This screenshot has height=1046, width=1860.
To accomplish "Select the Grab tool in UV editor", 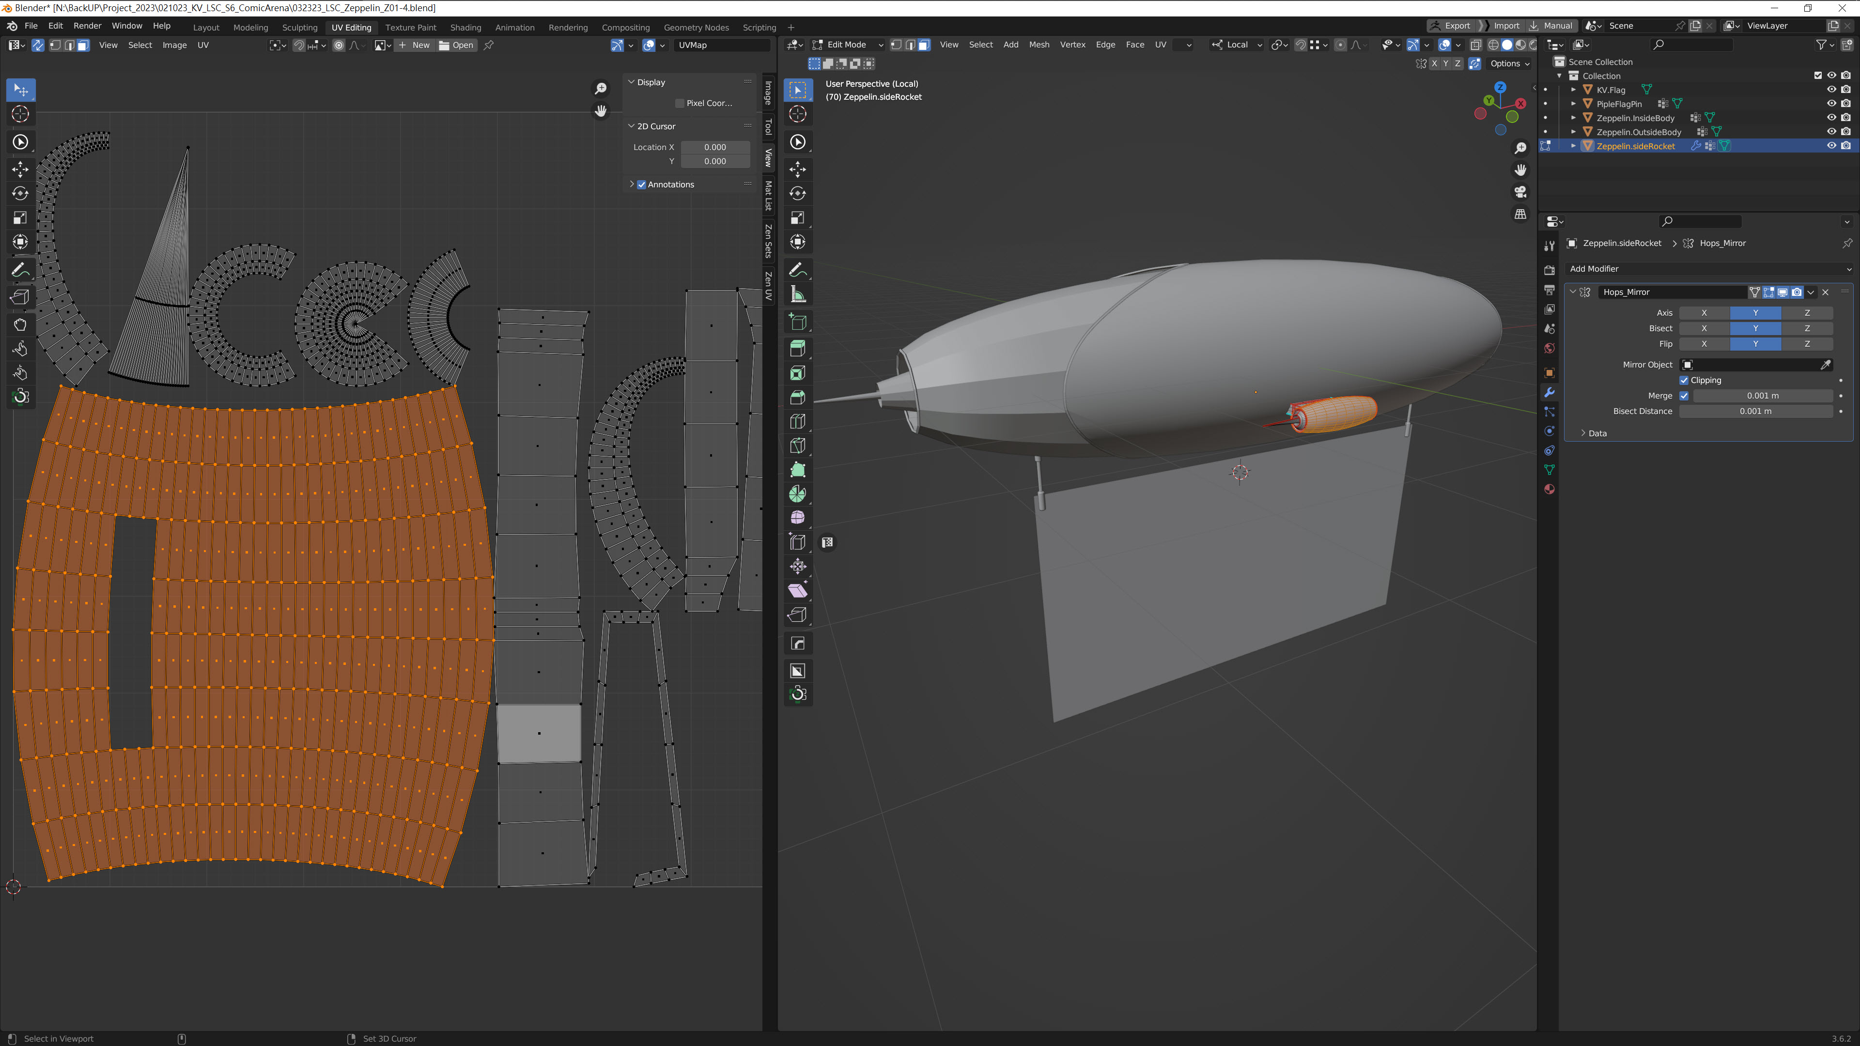I will click(20, 324).
